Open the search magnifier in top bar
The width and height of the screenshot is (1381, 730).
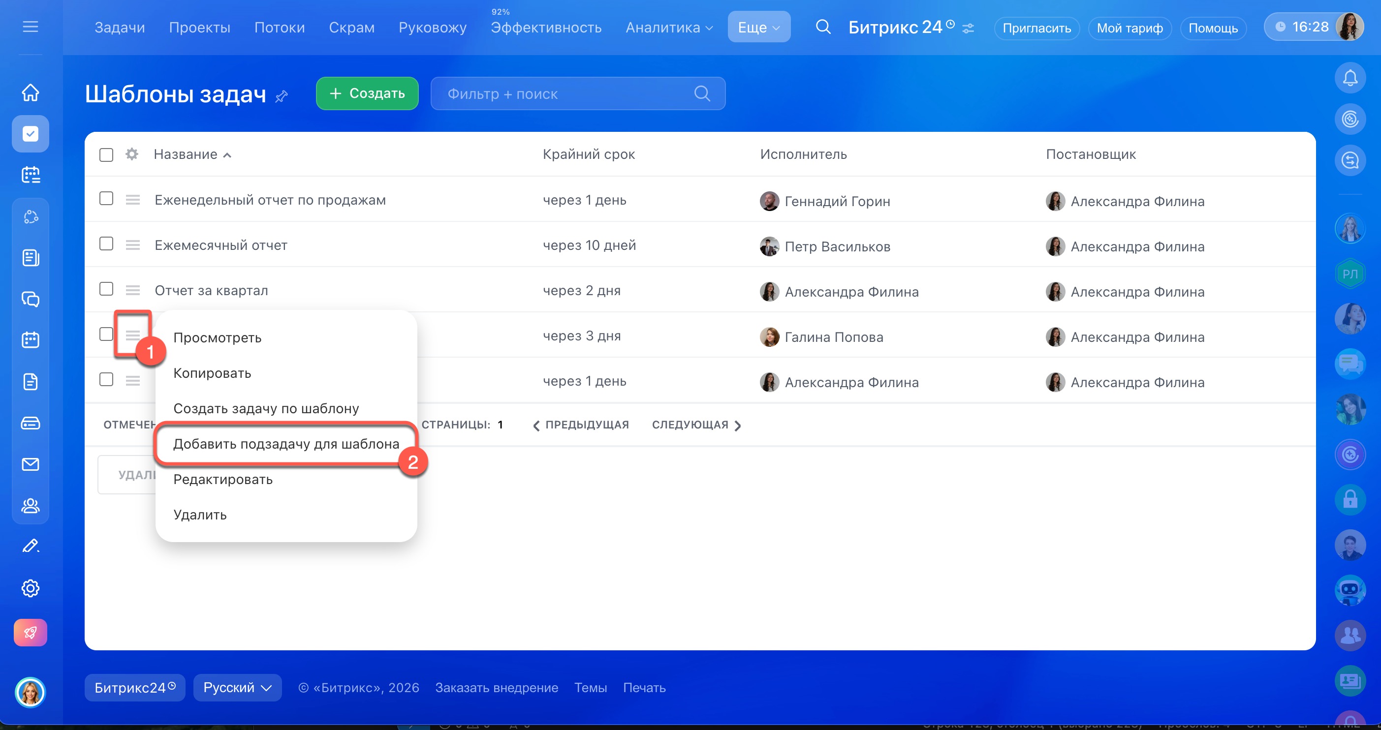[x=823, y=27]
